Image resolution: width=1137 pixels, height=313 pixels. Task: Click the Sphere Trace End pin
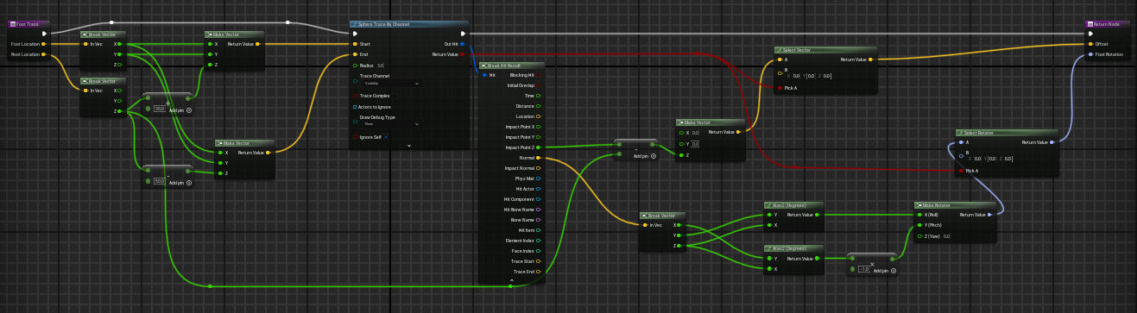point(355,54)
